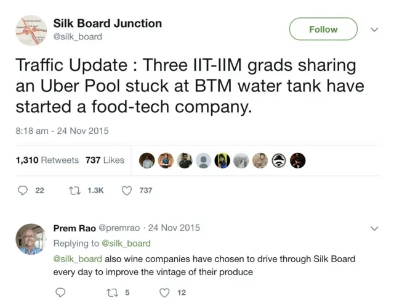Open Prem Rao's name link
The width and height of the screenshot is (394, 301).
(x=73, y=228)
